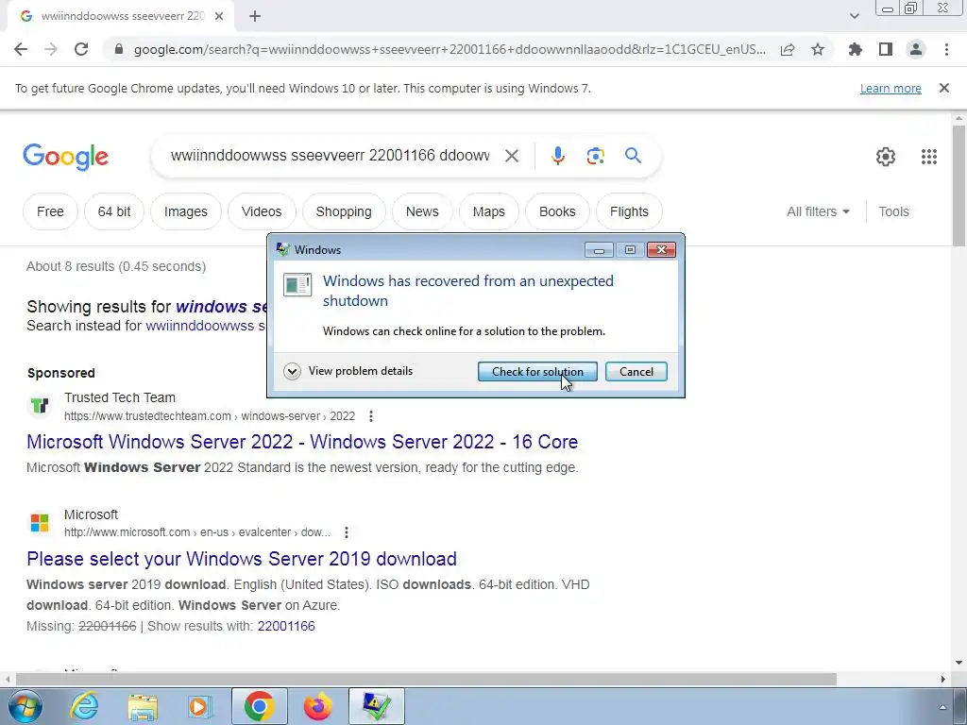This screenshot has width=967, height=725.
Task: Reload the current Google page
Action: coord(81,49)
